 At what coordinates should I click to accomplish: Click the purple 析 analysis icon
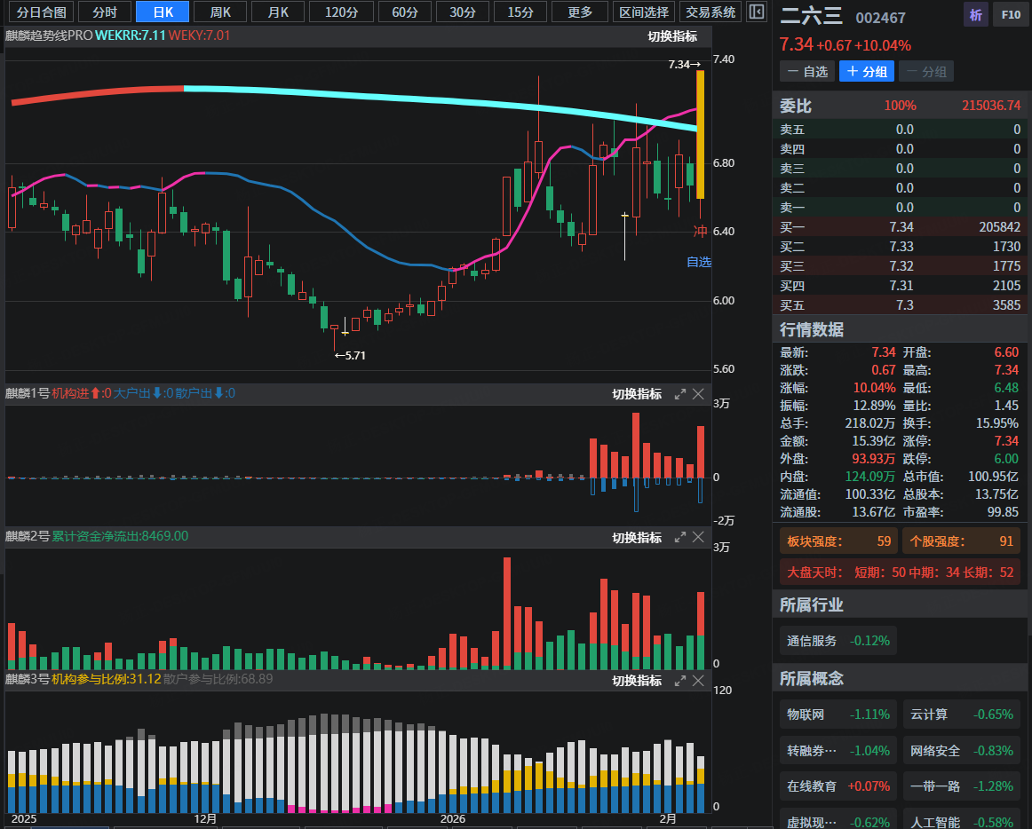pos(975,14)
